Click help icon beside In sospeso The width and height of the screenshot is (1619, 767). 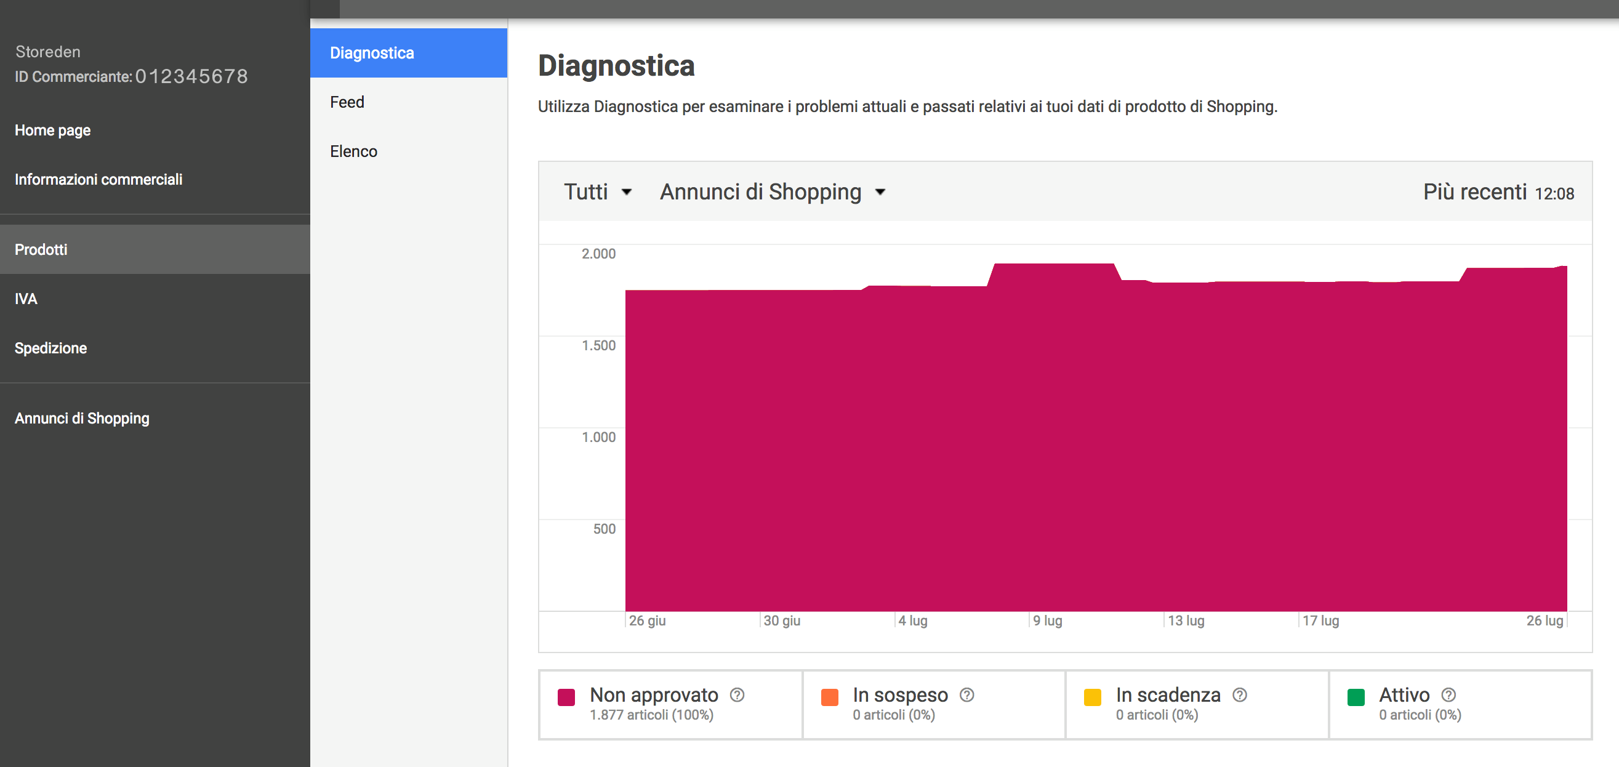click(x=966, y=695)
